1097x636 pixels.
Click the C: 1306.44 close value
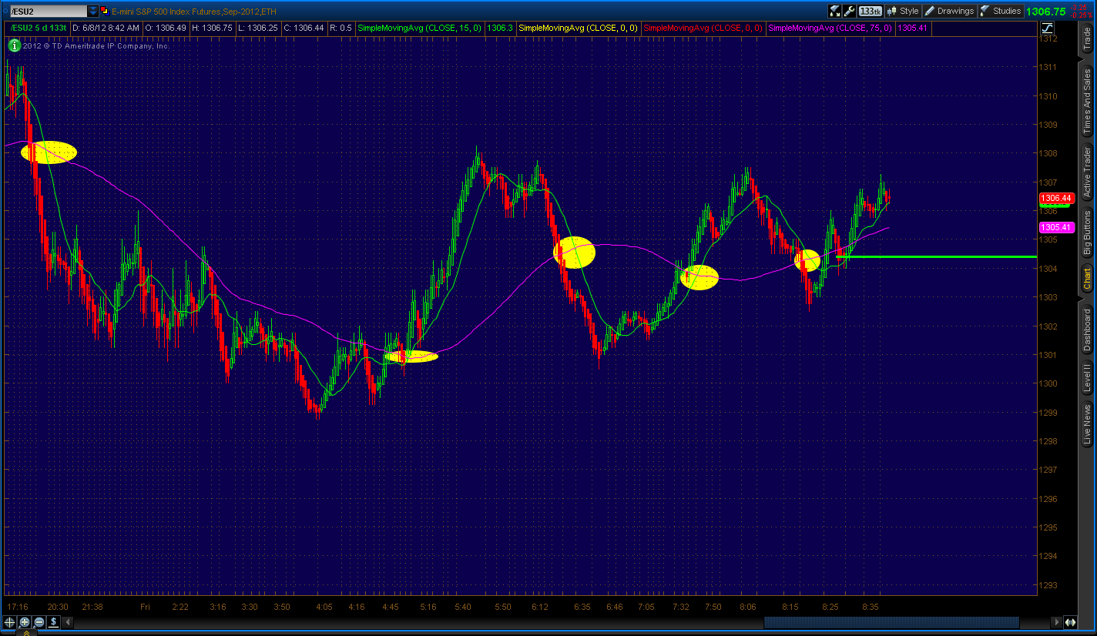click(x=302, y=28)
